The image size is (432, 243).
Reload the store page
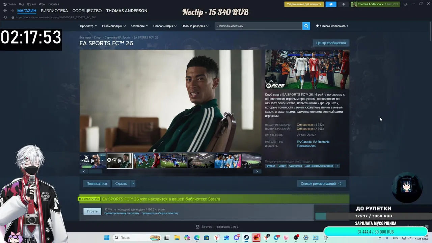(x=5, y=17)
